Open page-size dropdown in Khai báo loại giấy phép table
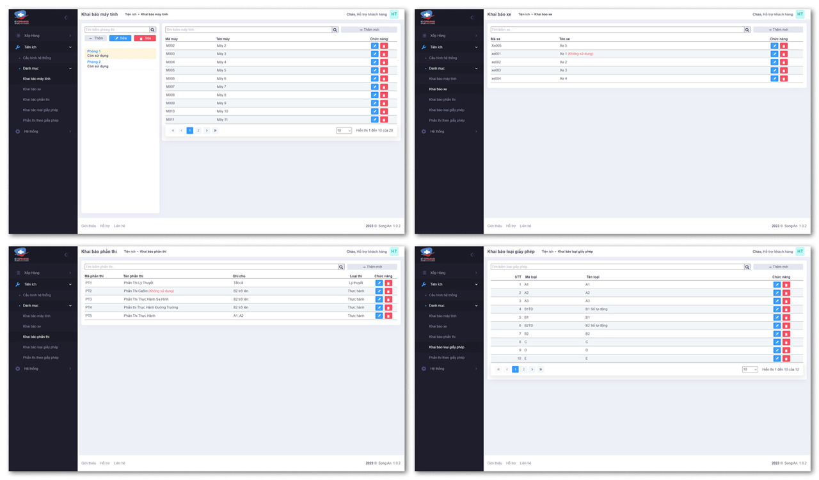The height and width of the screenshot is (480, 819). click(750, 369)
